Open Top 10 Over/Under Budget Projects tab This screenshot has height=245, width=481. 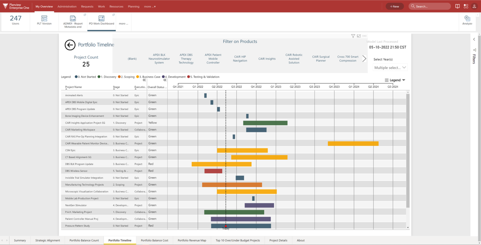238,240
